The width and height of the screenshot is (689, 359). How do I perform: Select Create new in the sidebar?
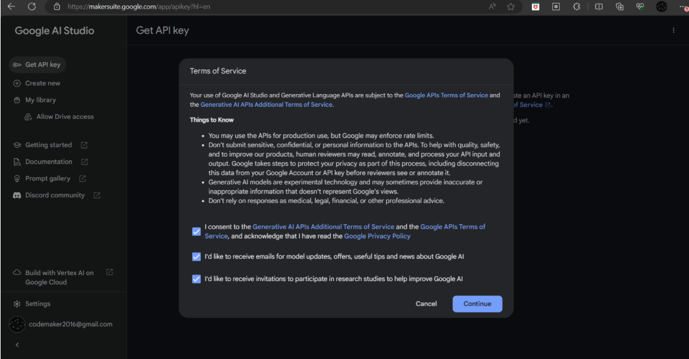pyautogui.click(x=37, y=83)
